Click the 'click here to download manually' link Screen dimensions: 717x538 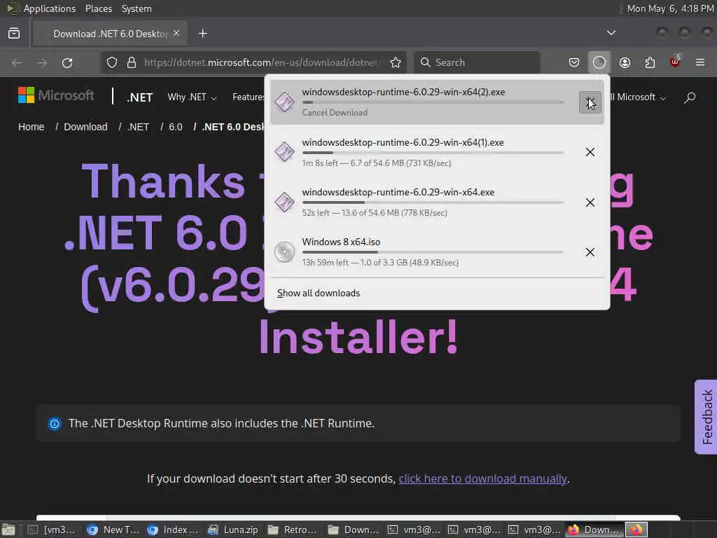[x=483, y=479]
